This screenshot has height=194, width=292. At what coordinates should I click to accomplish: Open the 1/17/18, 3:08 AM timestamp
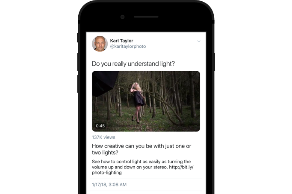[x=109, y=185]
